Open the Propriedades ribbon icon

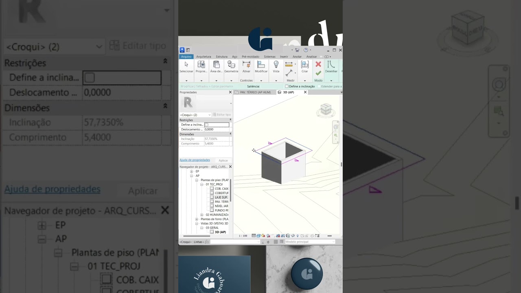pyautogui.click(x=201, y=64)
